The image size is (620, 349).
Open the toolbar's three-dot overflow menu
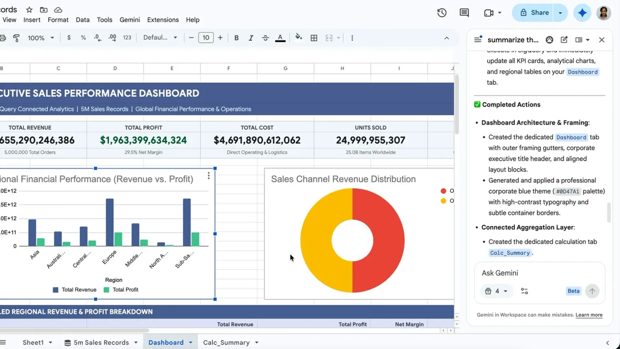[x=352, y=38]
